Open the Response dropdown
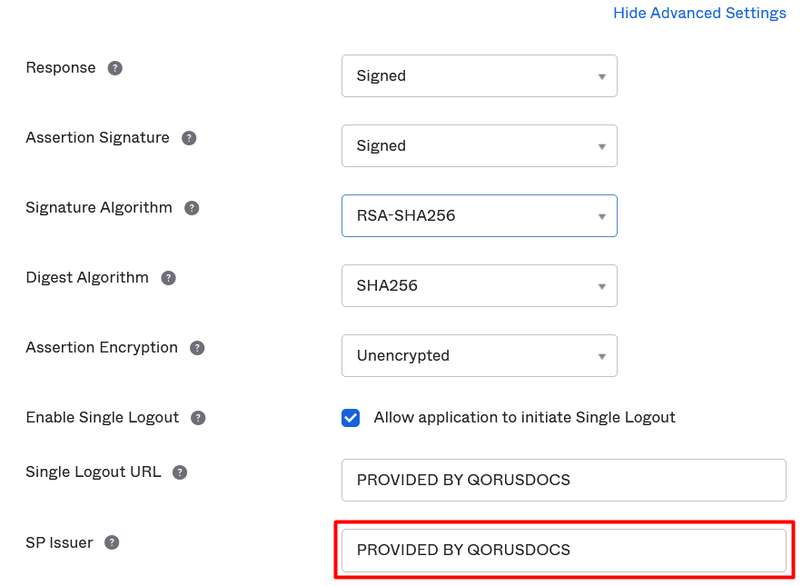The height and width of the screenshot is (586, 812). click(x=479, y=76)
